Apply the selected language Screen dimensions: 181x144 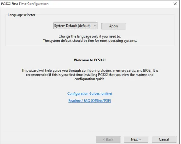[x=114, y=26]
